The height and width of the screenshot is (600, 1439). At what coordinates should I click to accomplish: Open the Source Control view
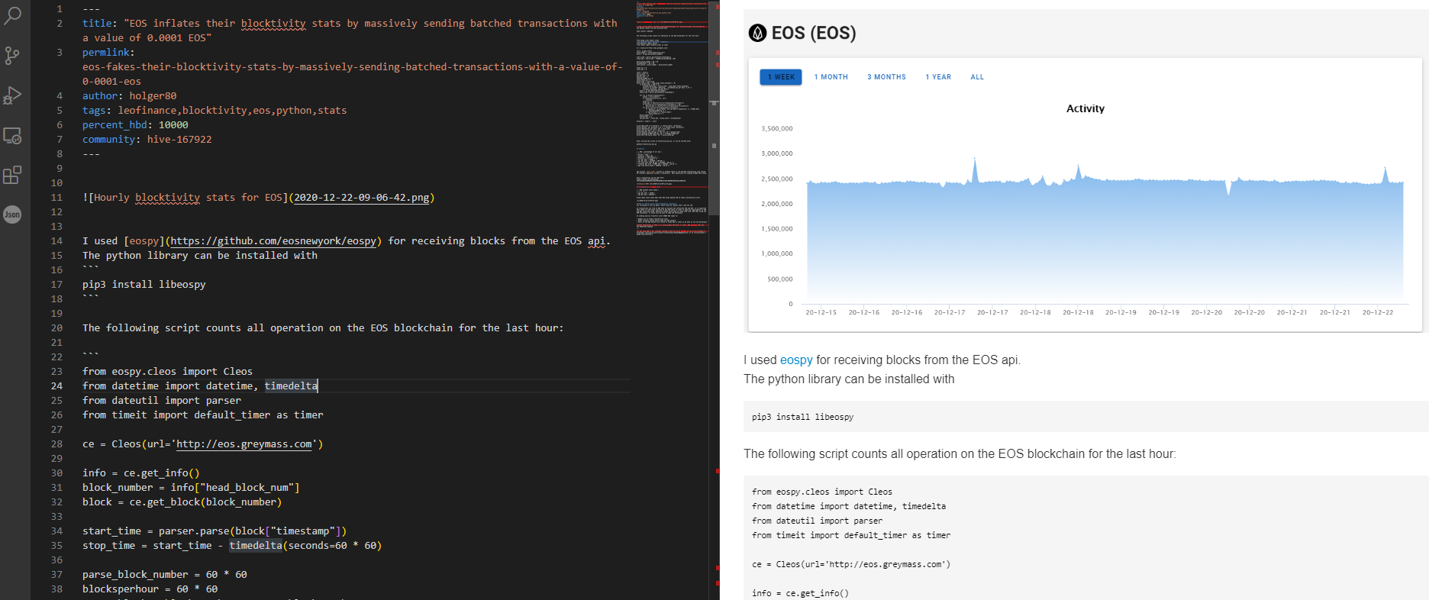tap(12, 56)
